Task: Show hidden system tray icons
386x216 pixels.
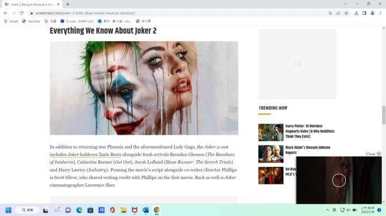Action: 327,210
